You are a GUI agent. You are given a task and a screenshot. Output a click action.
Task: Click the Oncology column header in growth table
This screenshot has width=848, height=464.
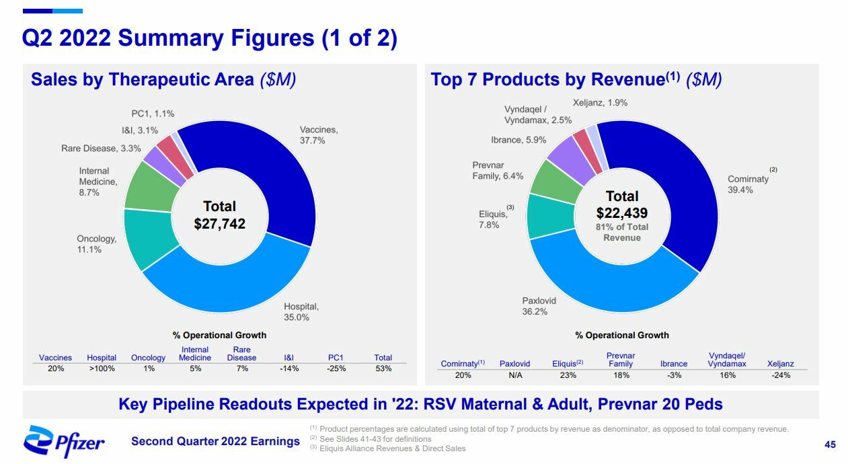point(148,358)
